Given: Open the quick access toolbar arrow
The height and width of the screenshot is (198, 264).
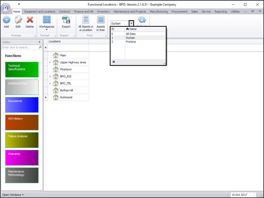Looking at the screenshot, I should pos(19,4).
